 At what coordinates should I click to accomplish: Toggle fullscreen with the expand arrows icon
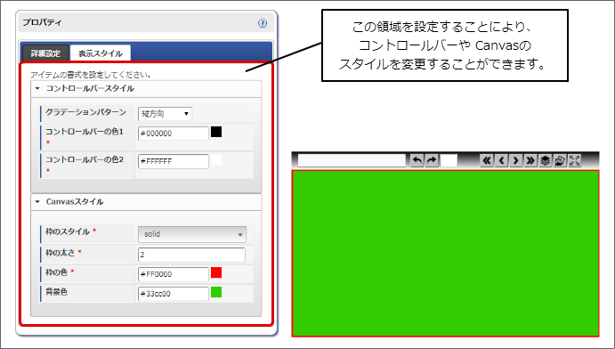coord(574,160)
